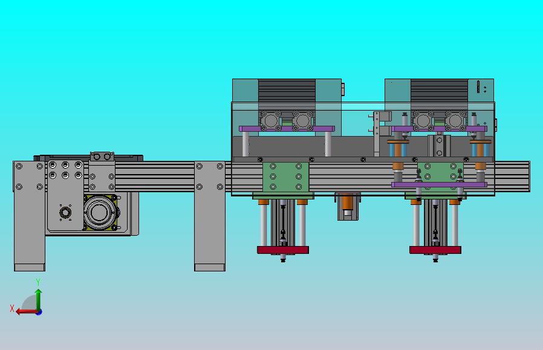543x350 pixels.
Task: Select the left station's purple plate
Action: tap(287, 129)
